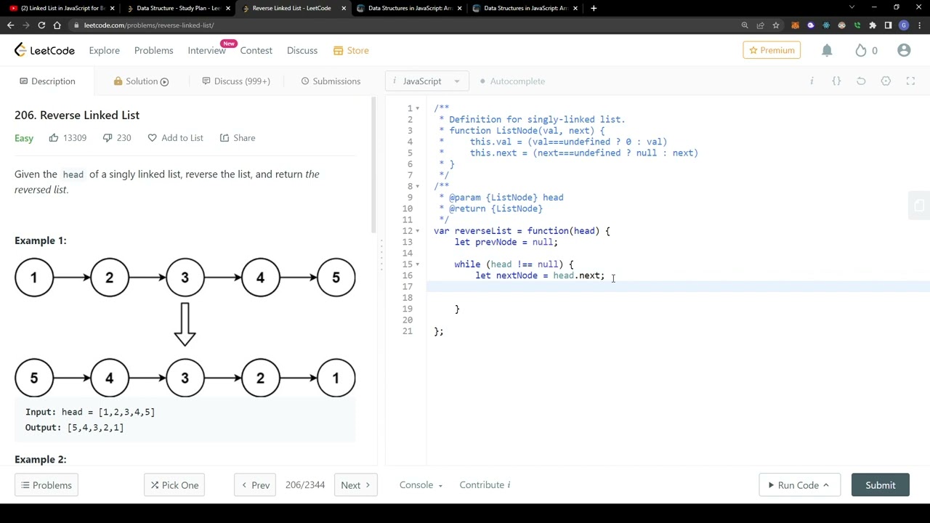Collapse comment fold arrow on line 8
This screenshot has width=930, height=523.
tap(417, 187)
